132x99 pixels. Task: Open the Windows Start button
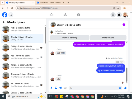(x=3, y=97)
